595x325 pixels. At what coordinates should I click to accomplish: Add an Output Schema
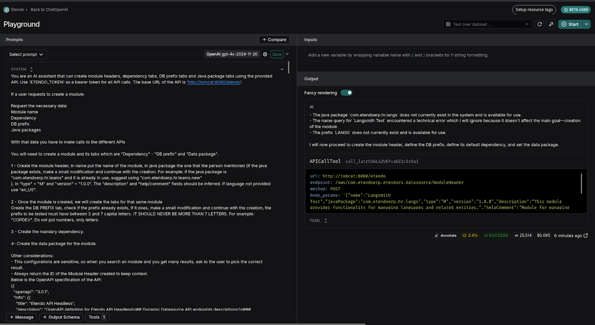(61, 317)
